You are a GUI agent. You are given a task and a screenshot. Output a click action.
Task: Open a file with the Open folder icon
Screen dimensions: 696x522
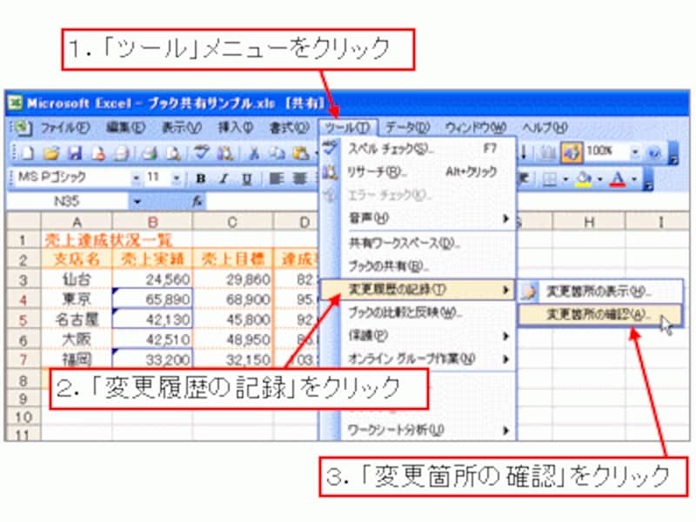coord(51,153)
